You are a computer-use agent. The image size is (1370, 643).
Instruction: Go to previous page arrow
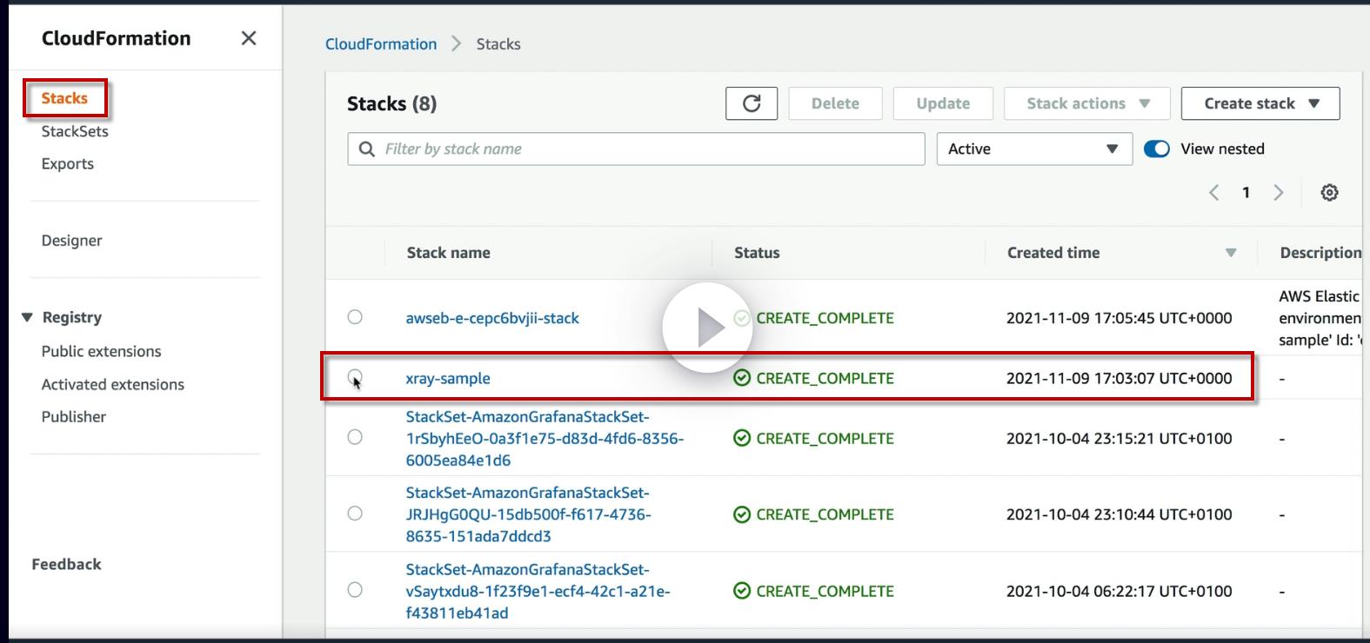click(1214, 193)
